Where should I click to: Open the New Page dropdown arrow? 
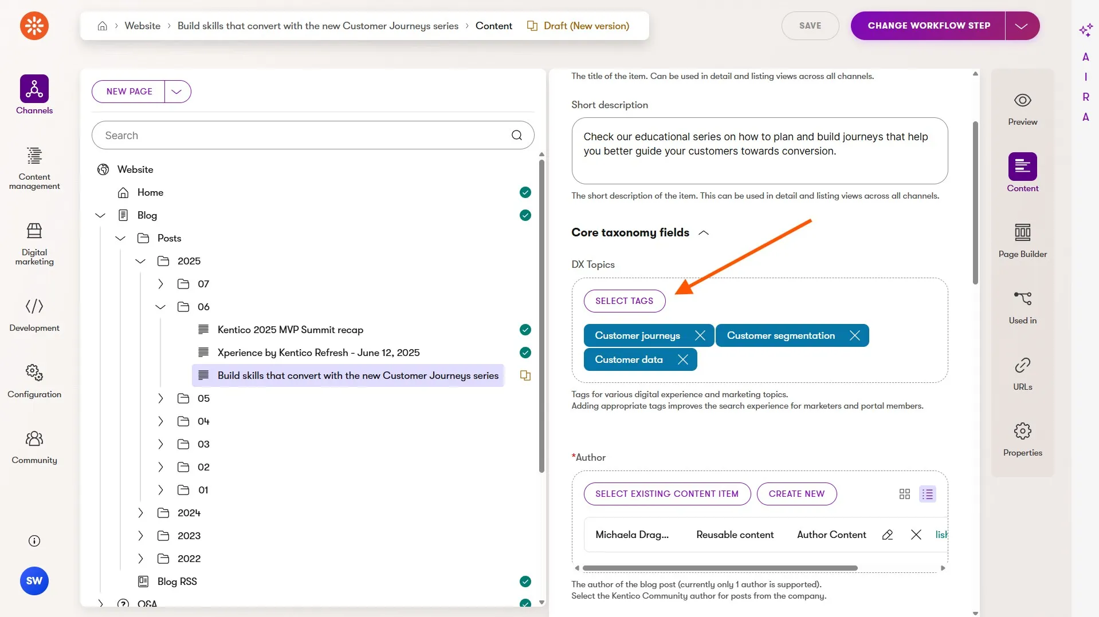[177, 92]
